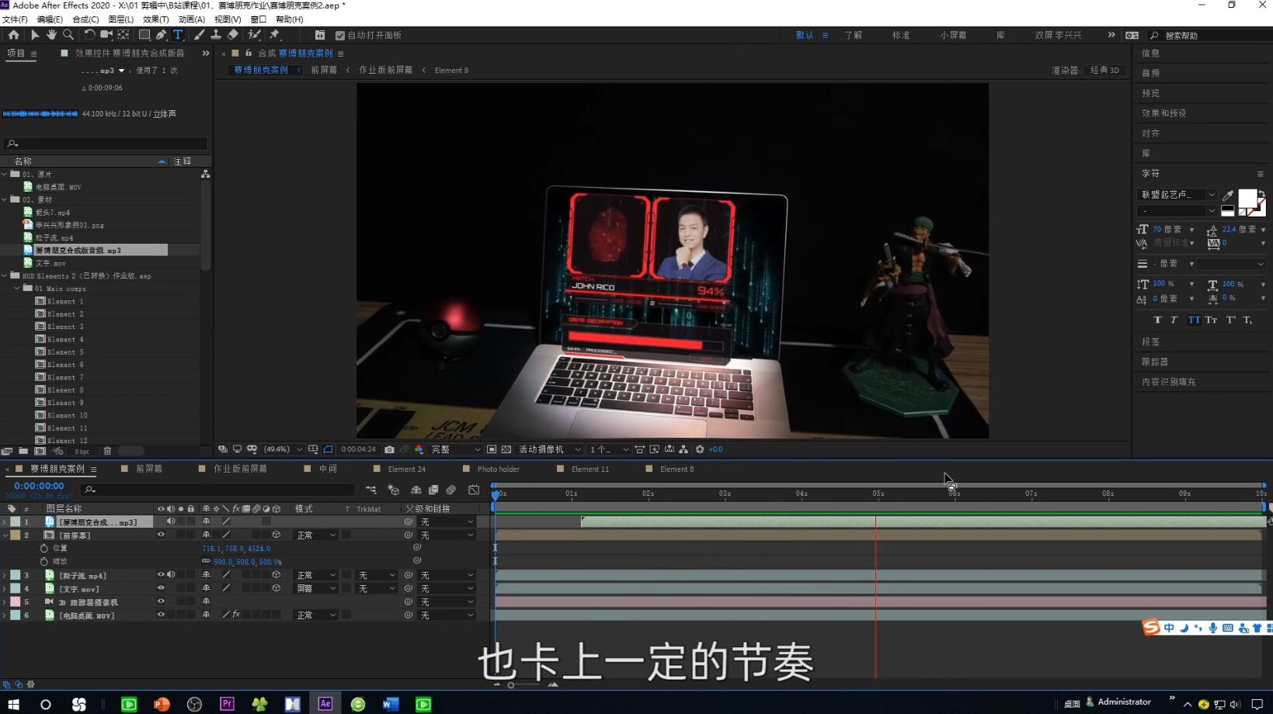
Task: Toggle visibility of the 电脑桌面.MOV layer
Action: 161,615
